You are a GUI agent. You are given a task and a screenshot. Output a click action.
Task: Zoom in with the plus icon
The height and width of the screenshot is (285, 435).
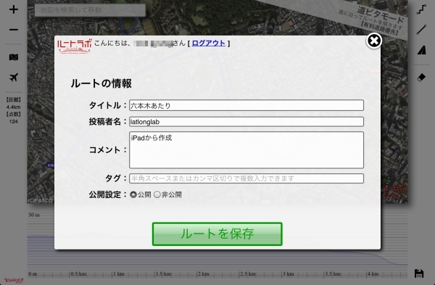(14, 9)
